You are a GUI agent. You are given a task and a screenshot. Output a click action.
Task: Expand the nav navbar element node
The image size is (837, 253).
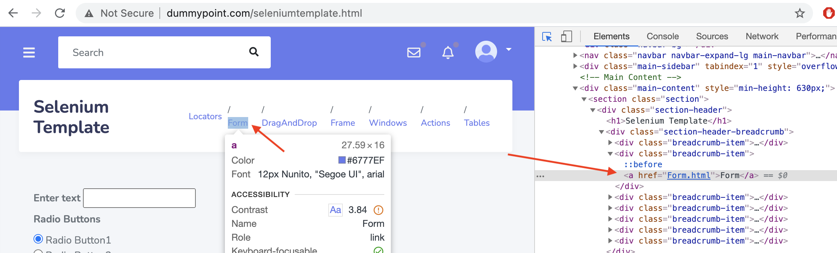575,55
